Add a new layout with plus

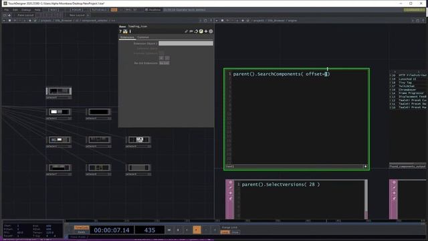tap(88, 15)
